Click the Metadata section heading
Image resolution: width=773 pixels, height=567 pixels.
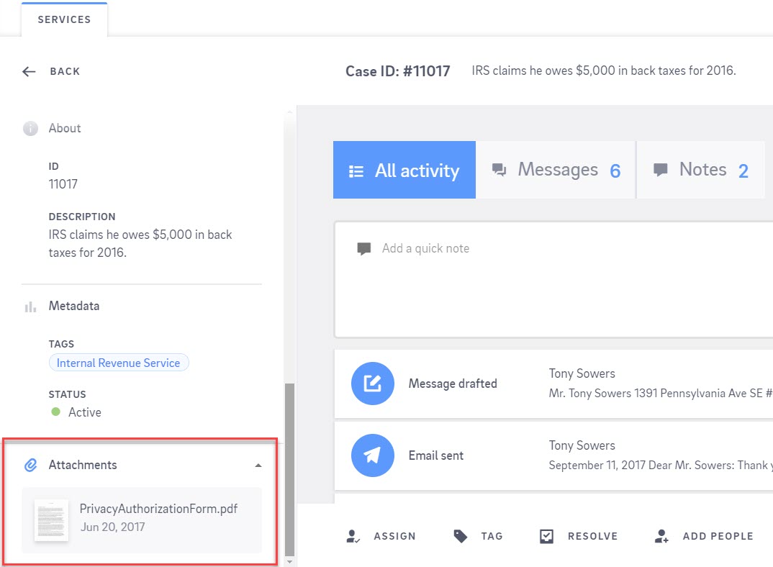pyautogui.click(x=74, y=307)
